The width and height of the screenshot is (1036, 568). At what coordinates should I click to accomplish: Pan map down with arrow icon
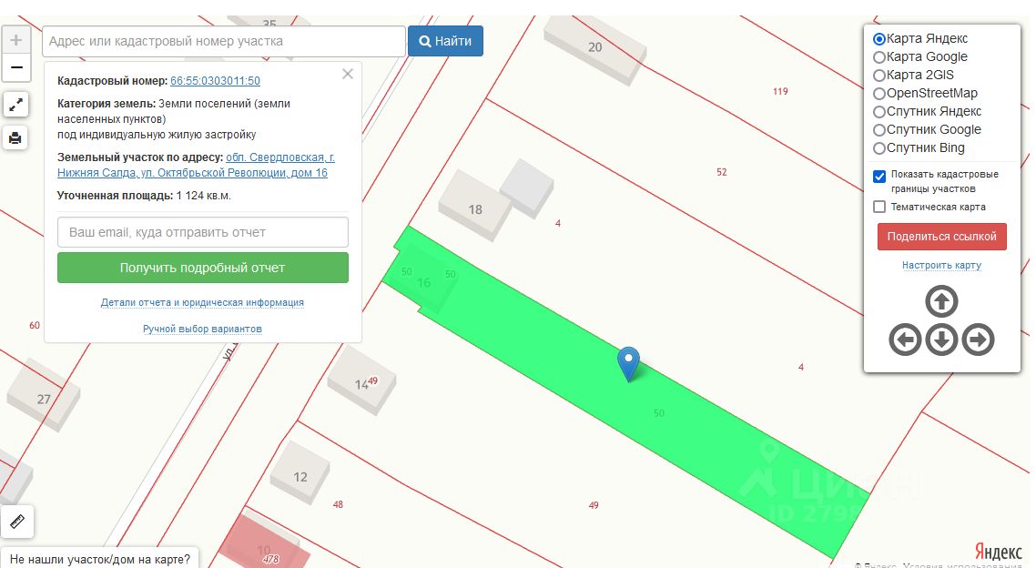coord(941,340)
